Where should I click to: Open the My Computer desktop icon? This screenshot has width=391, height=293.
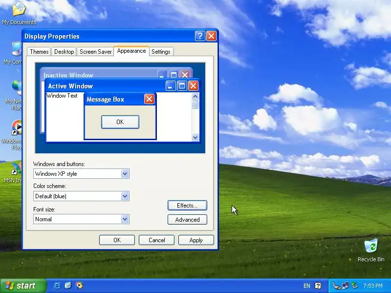[13, 53]
